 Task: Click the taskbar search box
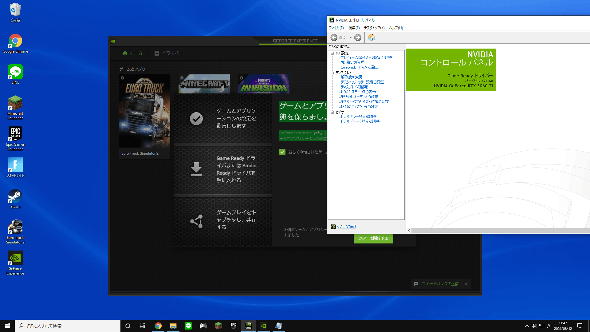(x=68, y=326)
